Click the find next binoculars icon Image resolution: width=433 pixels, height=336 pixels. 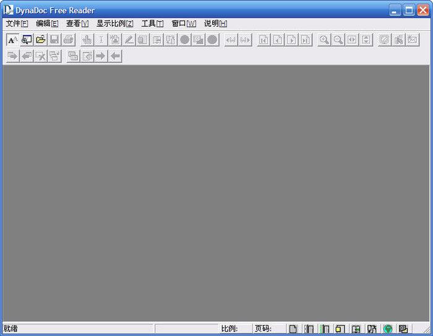pos(245,40)
